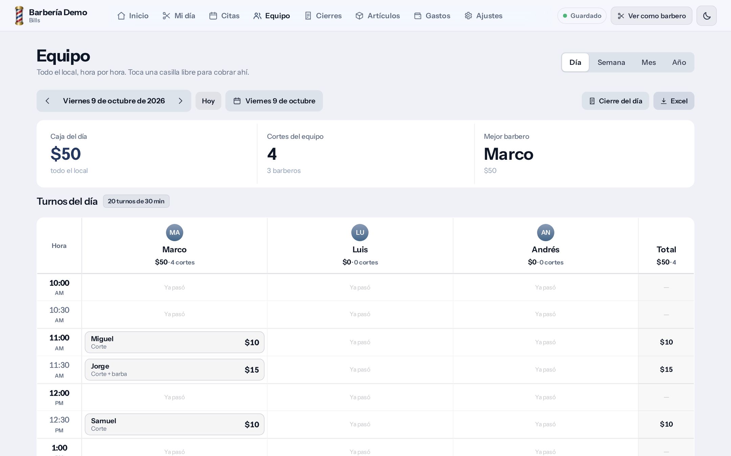Click the LU avatar for Luis
731x456 pixels.
(360, 232)
